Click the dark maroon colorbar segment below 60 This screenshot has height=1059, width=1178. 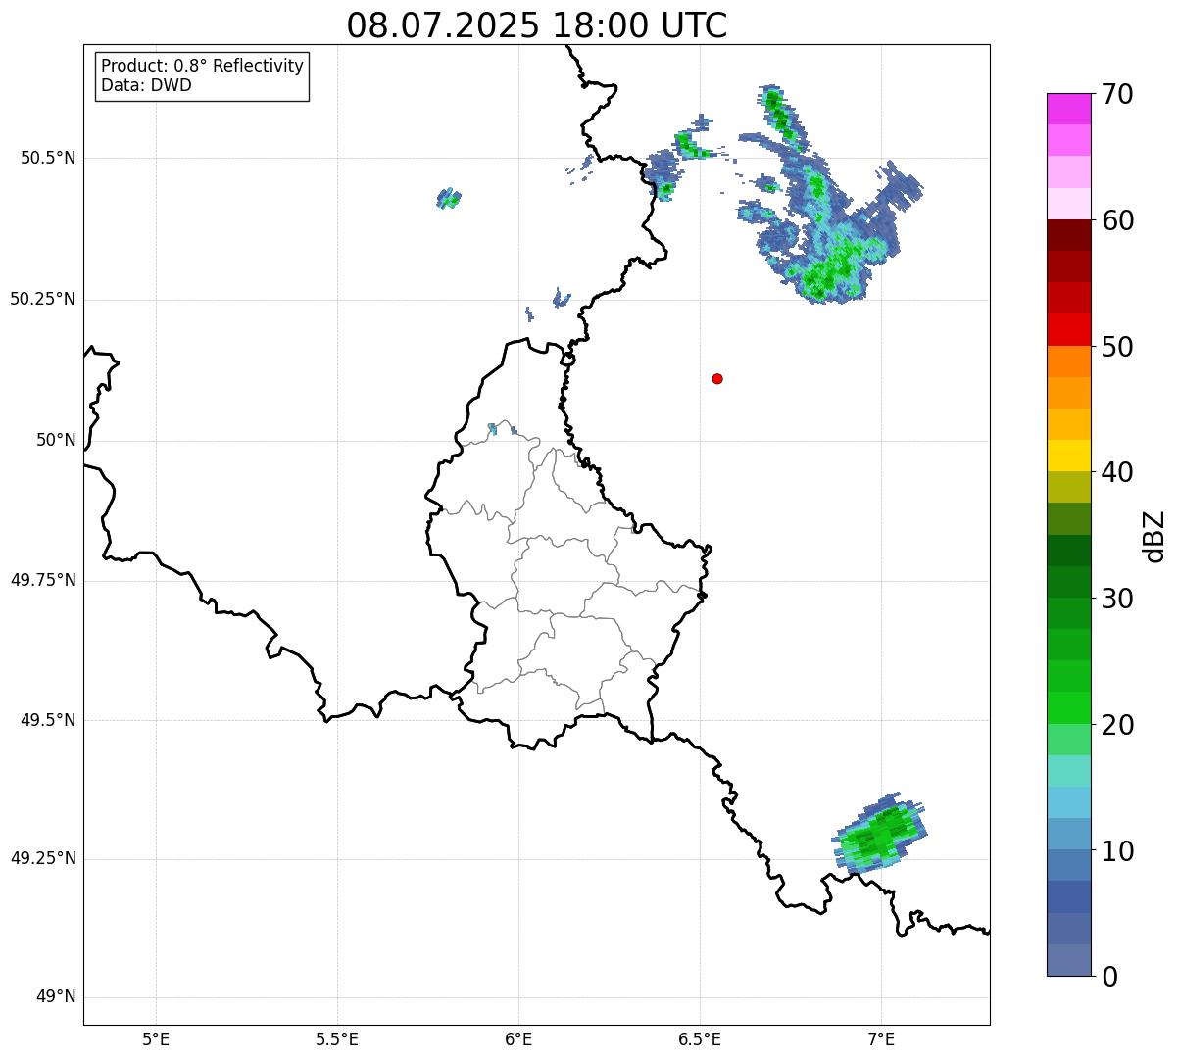[1068, 235]
